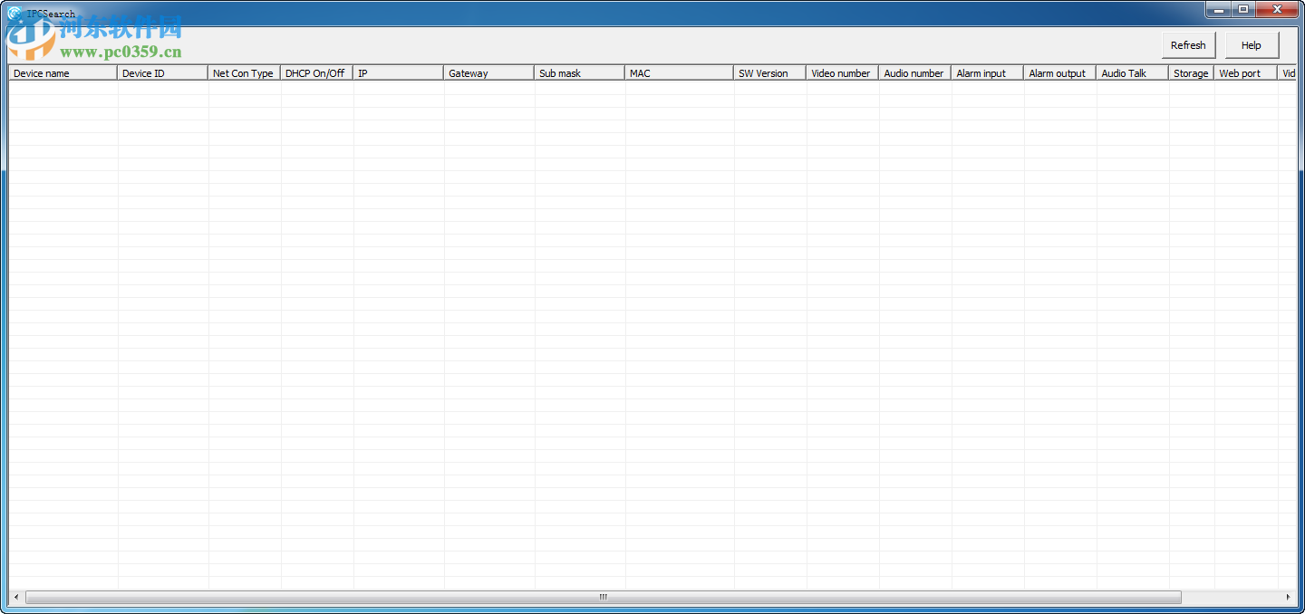The image size is (1305, 614).
Task: Open the Help button
Action: 1252,45
